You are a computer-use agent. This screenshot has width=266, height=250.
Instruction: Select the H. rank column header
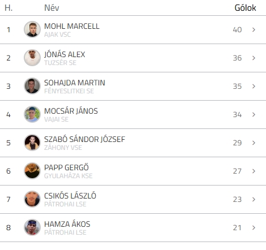pos(8,8)
